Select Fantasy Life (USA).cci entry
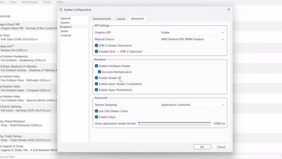Viewport: 282px width, 159px height. point(29,48)
